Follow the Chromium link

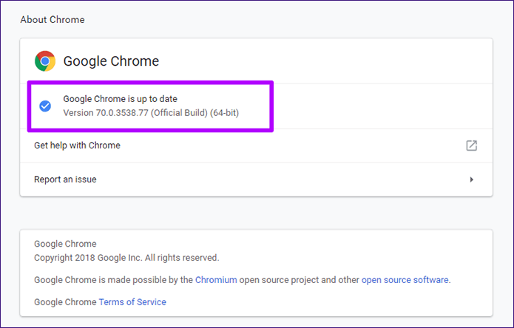(216, 280)
